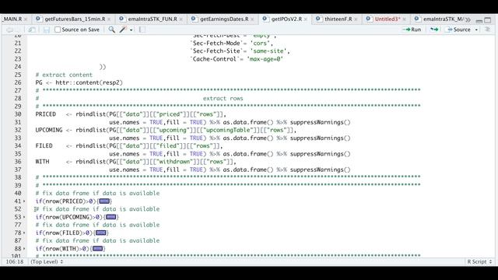Screen dimensions: 498x280
Task: Run the current line or selection
Action: point(412,30)
